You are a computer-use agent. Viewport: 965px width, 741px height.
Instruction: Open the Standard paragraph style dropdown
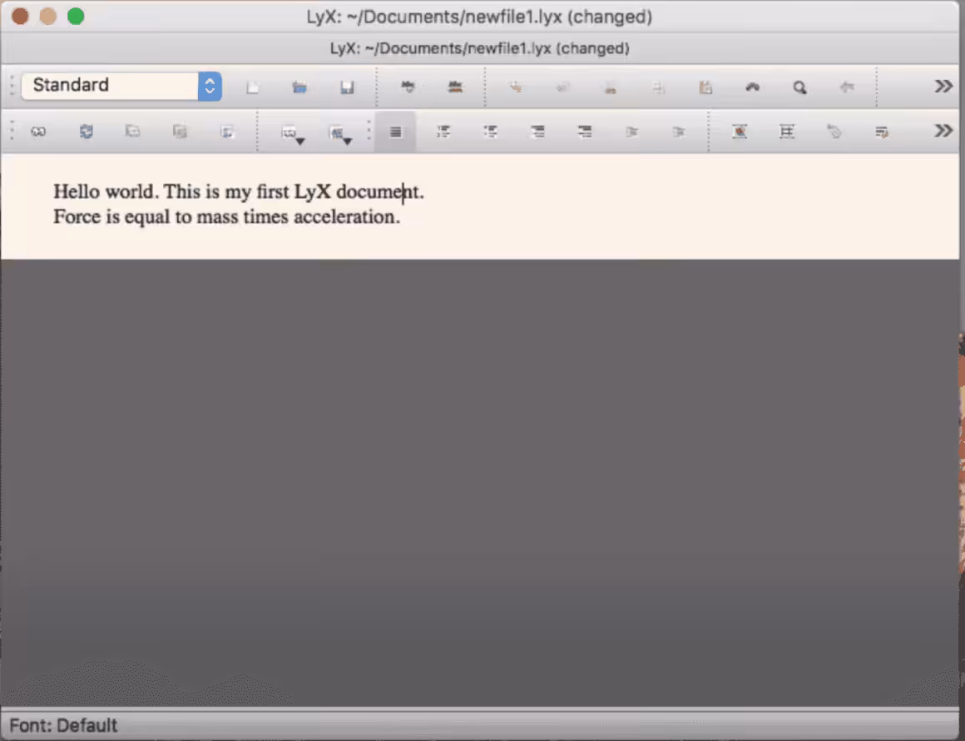pyautogui.click(x=121, y=85)
